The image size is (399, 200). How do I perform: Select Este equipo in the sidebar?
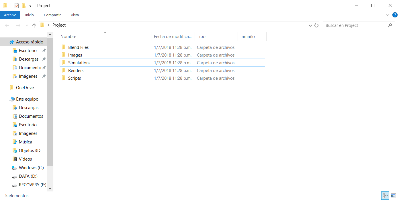(27, 99)
